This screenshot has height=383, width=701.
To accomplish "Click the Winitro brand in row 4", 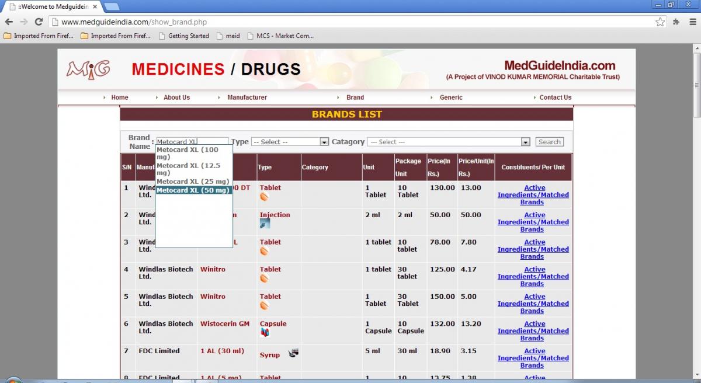I will pos(213,269).
